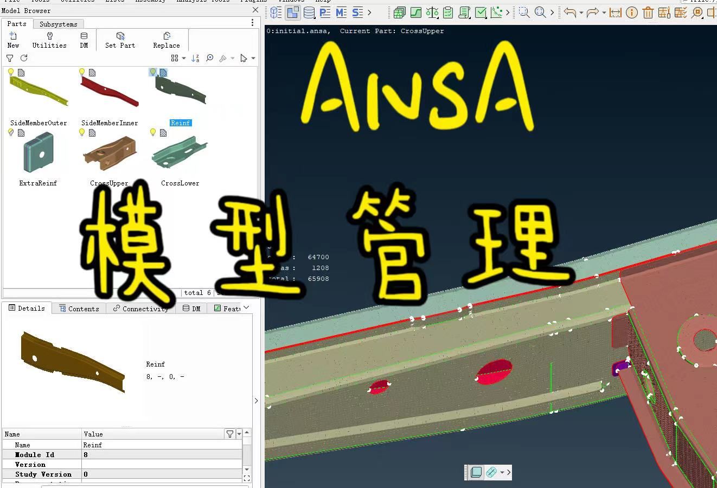The image size is (717, 488).
Task: Open the DM tab in details panel
Action: click(191, 309)
